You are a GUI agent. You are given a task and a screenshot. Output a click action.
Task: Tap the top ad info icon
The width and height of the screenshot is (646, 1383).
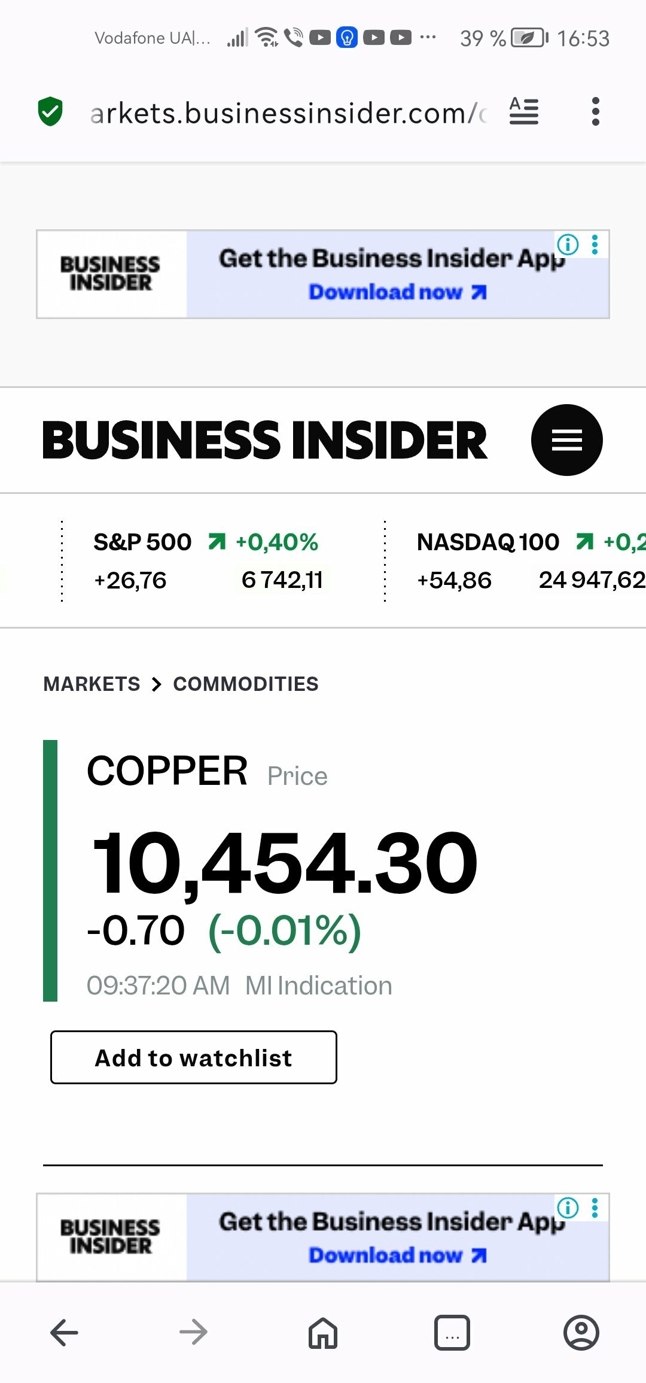(x=568, y=244)
